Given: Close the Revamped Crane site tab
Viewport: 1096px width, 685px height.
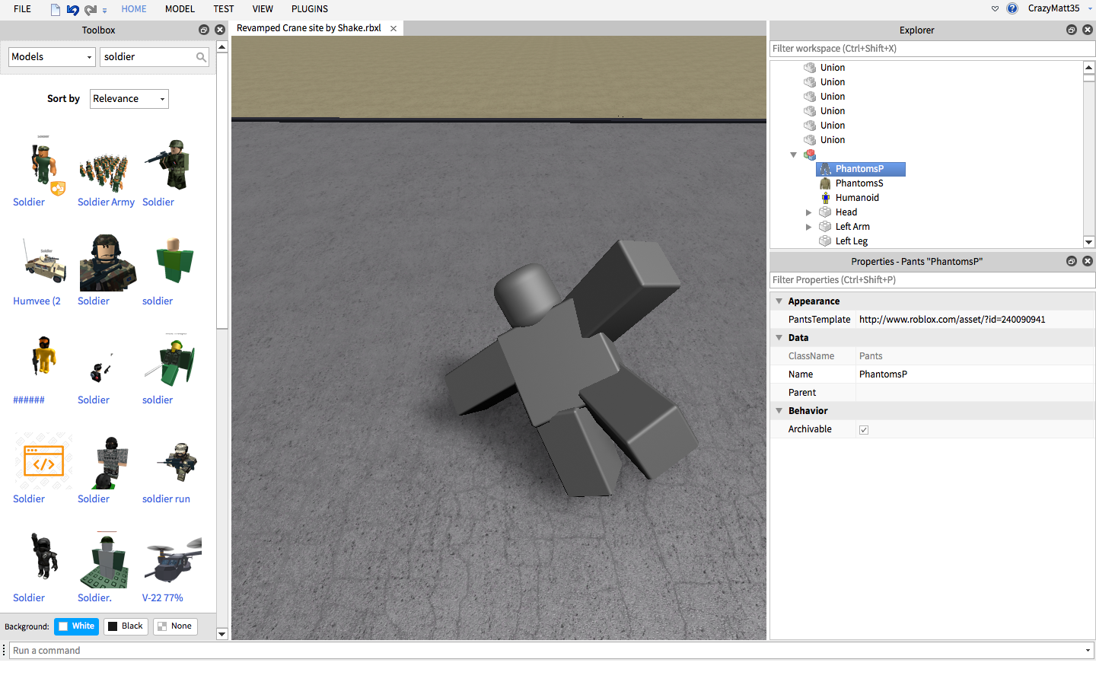Looking at the screenshot, I should (393, 28).
